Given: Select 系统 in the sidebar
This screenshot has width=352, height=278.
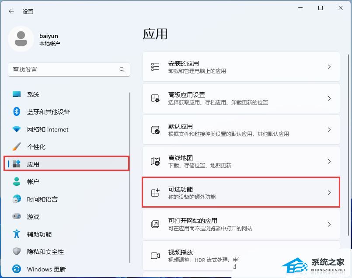Looking at the screenshot, I should tap(33, 94).
